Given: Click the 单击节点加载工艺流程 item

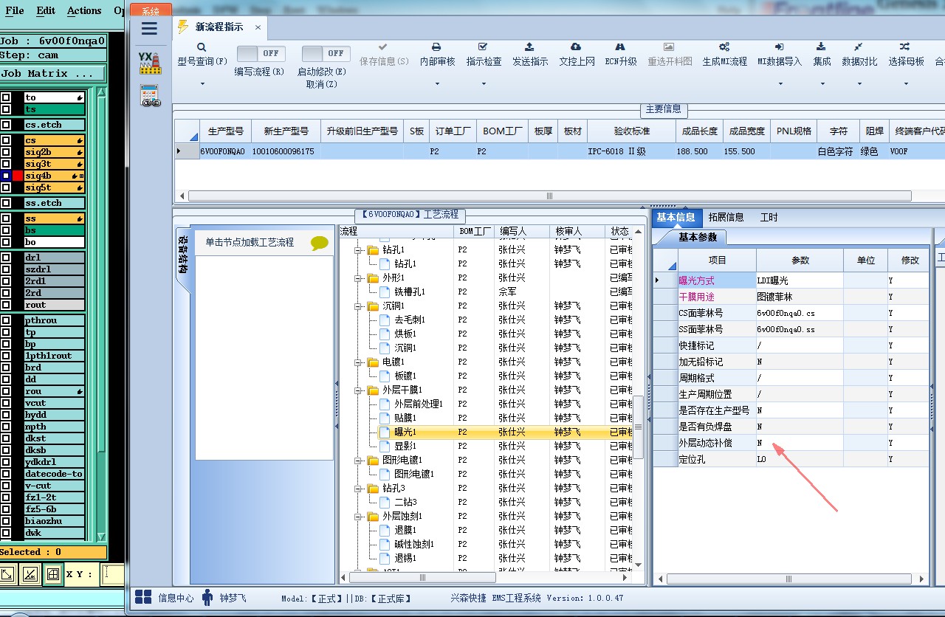Looking at the screenshot, I should coord(265,242).
